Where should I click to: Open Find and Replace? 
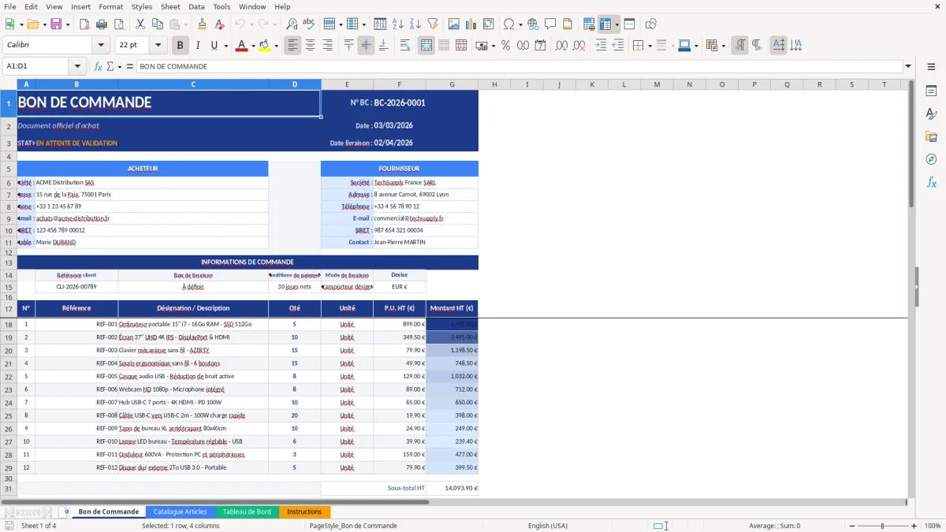[x=292, y=24]
